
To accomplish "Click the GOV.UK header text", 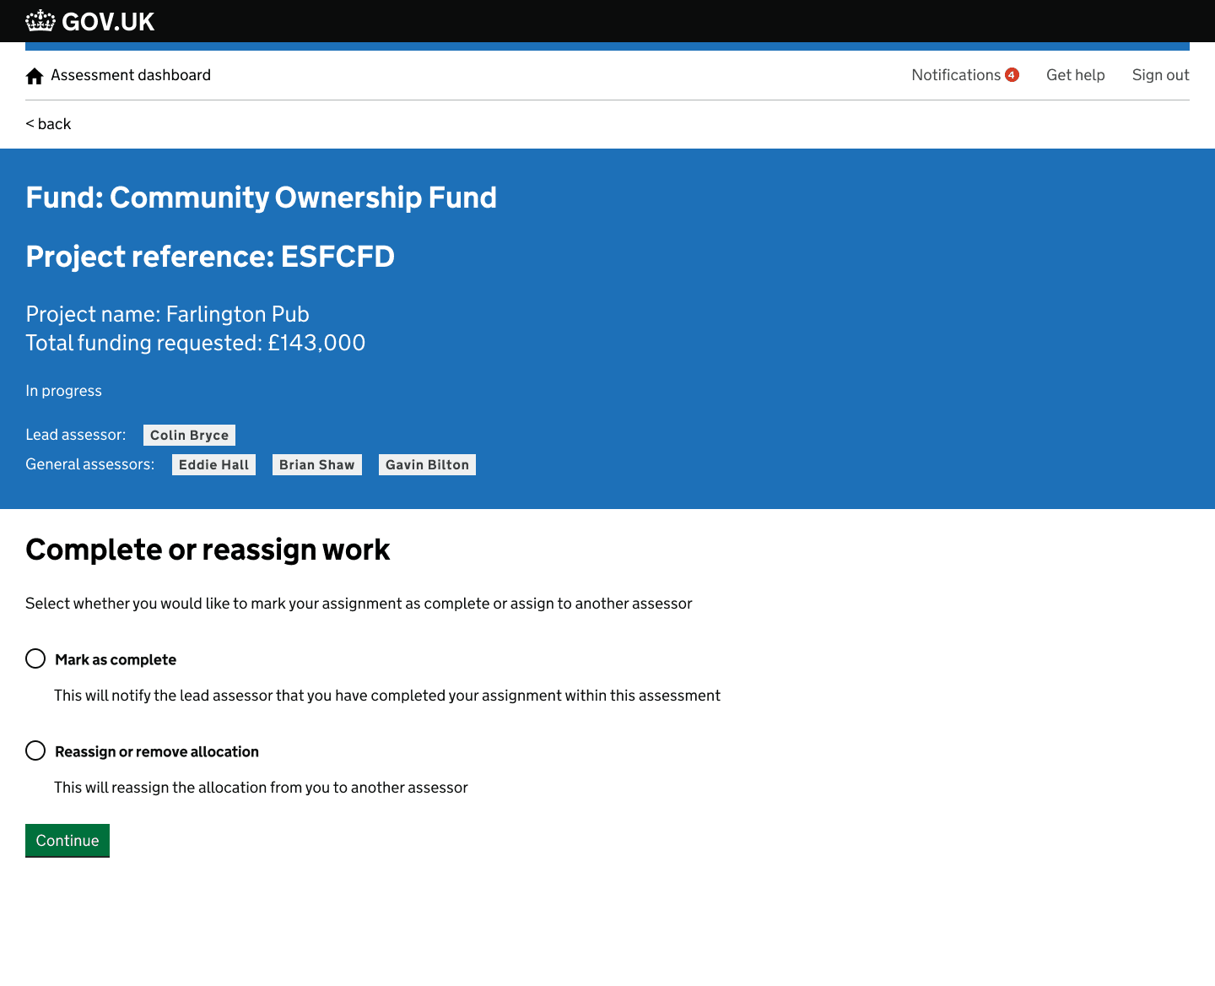I will click(108, 21).
